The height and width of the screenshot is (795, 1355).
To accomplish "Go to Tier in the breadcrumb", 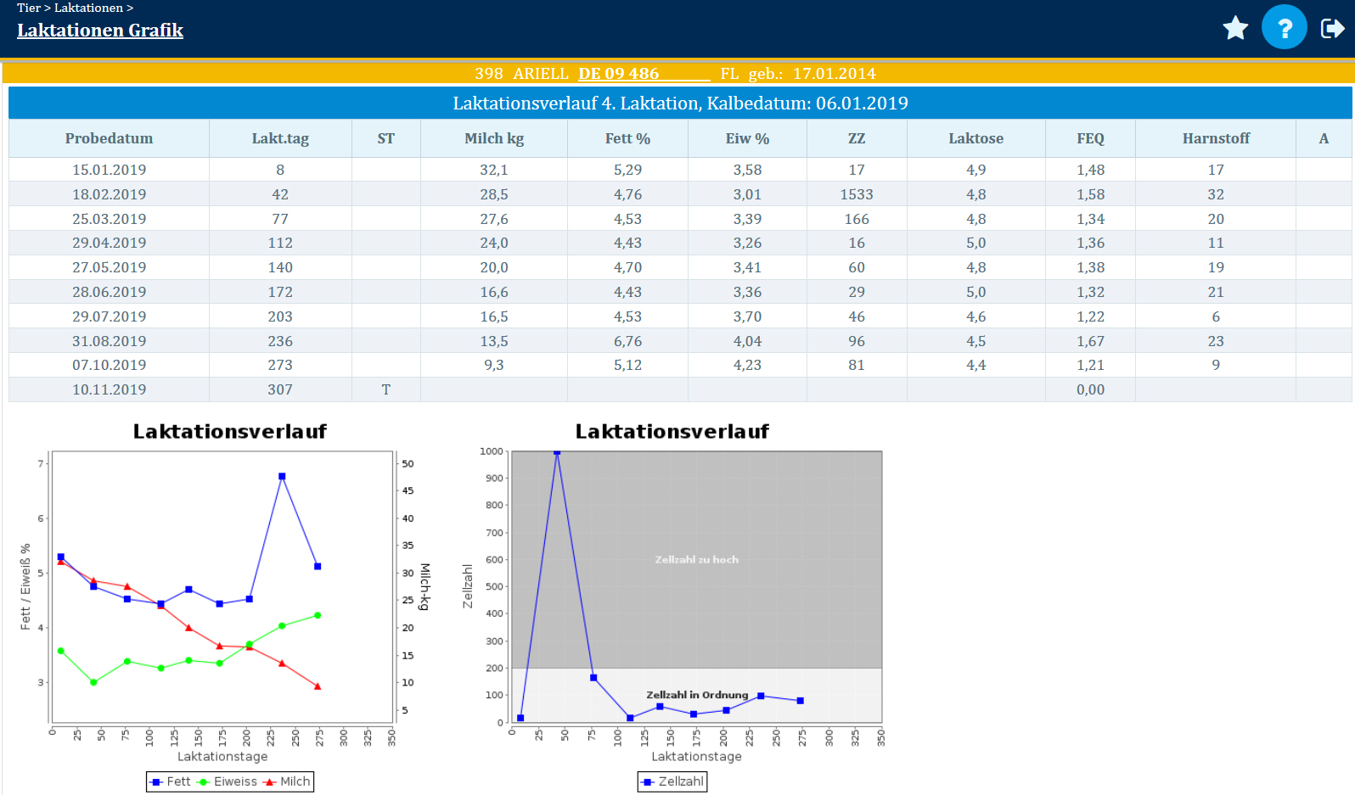I will 28,8.
